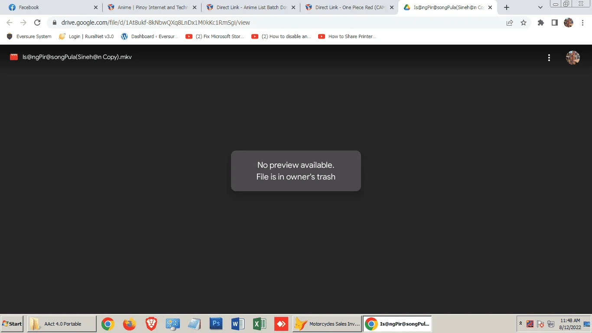Launch Photoshop from the taskbar
Image resolution: width=592 pixels, height=333 pixels.
pyautogui.click(x=216, y=324)
